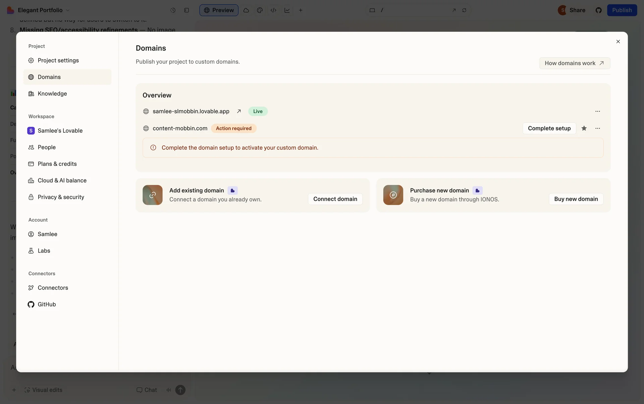Open the Knowledge section
This screenshot has width=644, height=404.
tap(52, 94)
